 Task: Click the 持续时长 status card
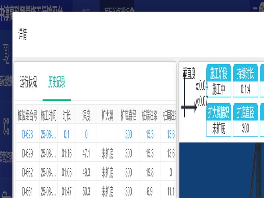click(x=246, y=81)
